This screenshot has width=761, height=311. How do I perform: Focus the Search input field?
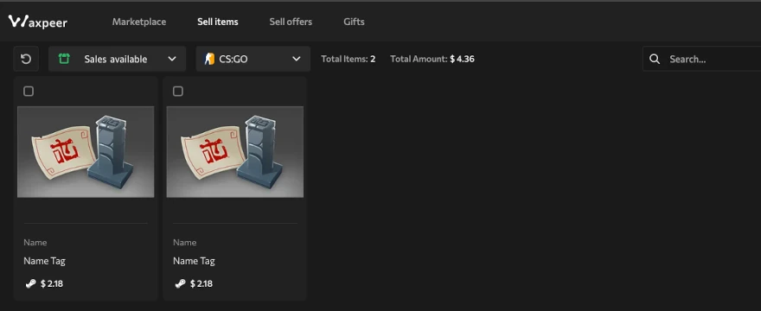click(x=702, y=59)
